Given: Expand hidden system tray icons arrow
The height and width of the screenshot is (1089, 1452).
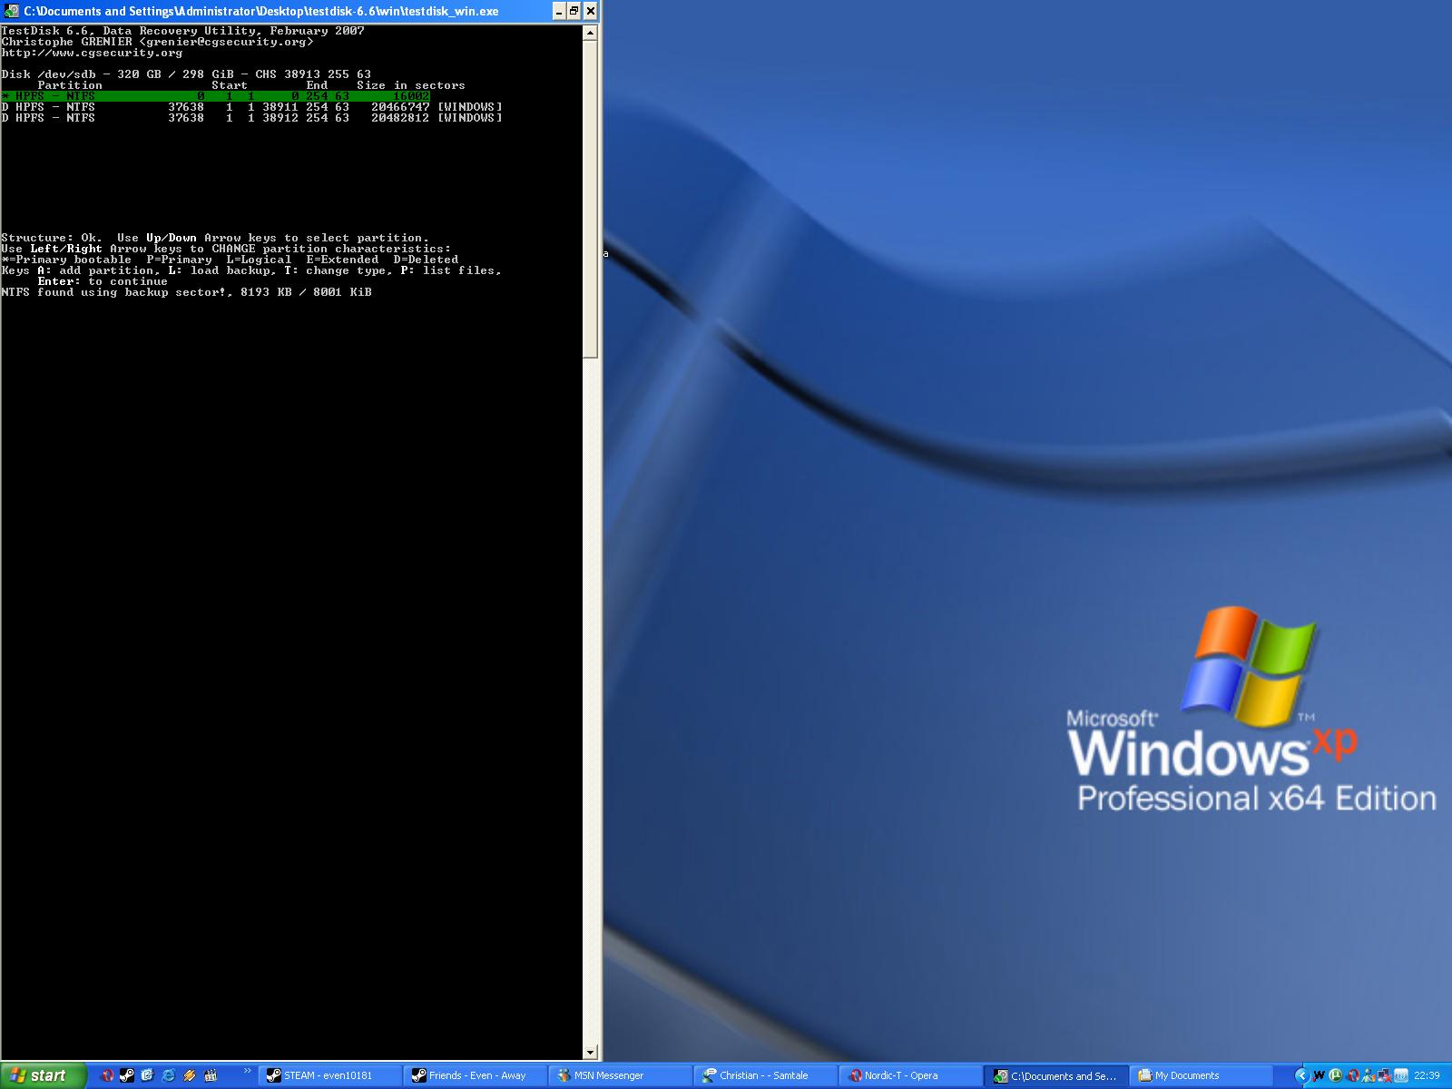Looking at the screenshot, I should [1302, 1075].
